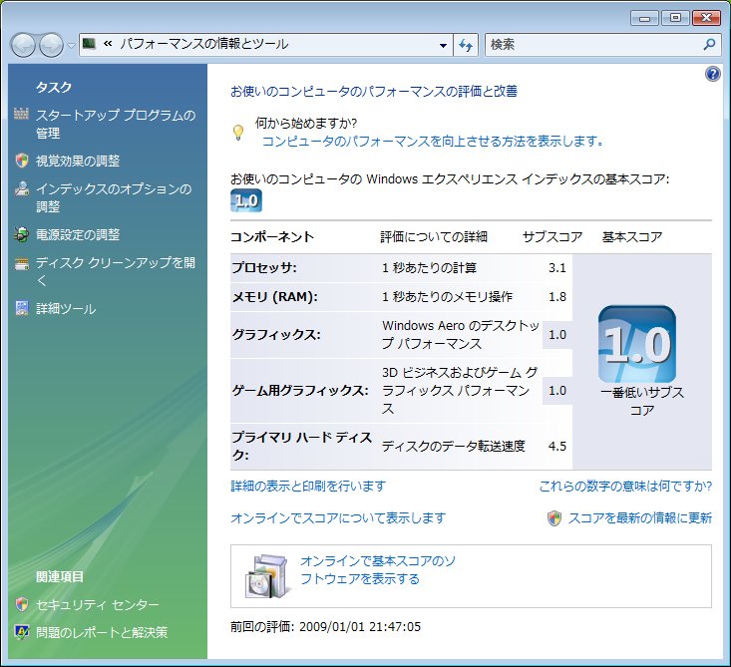Click the Forward navigation arrow button
This screenshot has width=731, height=667.
pyautogui.click(x=51, y=45)
